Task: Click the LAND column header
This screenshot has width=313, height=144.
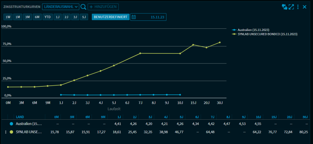Action: [20, 117]
